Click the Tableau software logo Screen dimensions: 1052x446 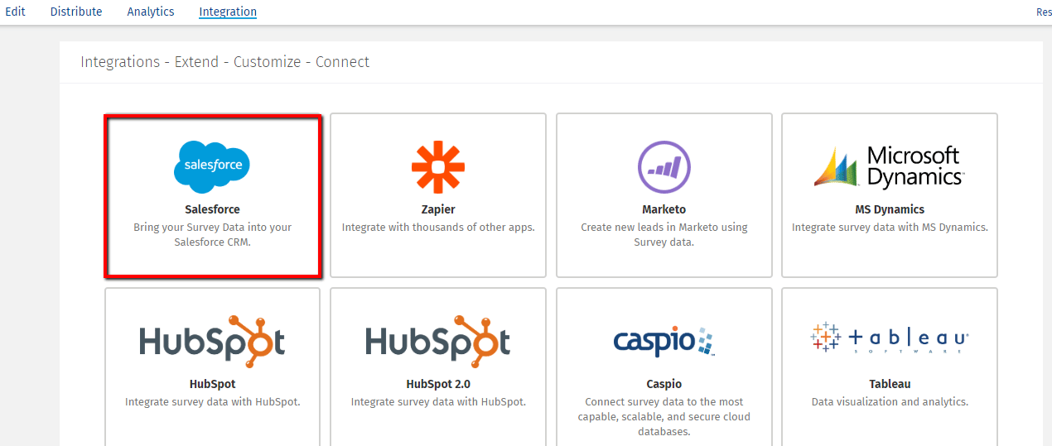click(889, 338)
